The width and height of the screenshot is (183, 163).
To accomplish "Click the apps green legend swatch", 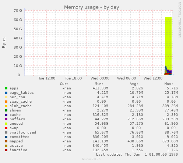I will [6, 88].
